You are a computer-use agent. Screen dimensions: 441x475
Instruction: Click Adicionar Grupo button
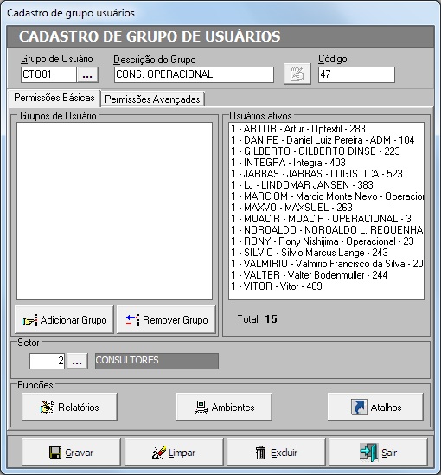(x=64, y=320)
